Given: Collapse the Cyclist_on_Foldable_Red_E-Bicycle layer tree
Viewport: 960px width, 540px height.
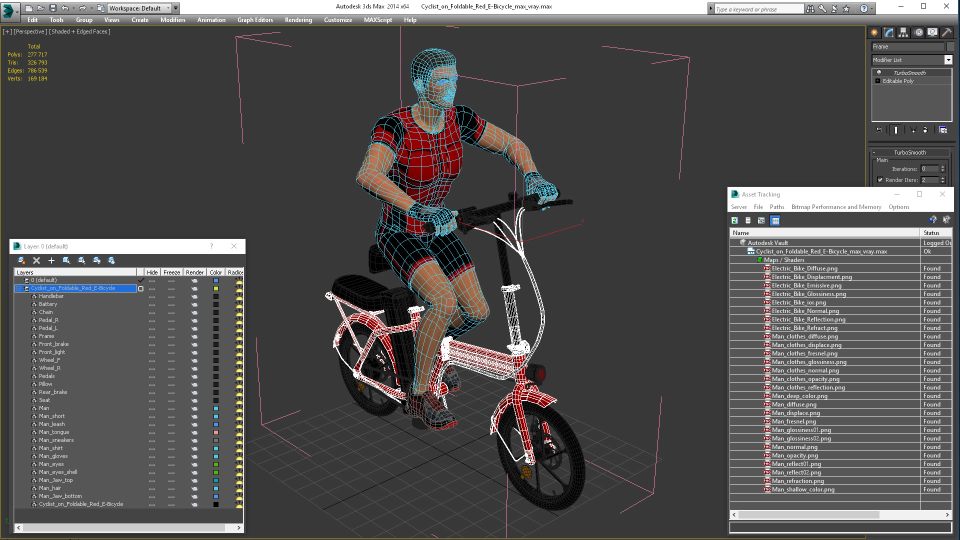Looking at the screenshot, I should pyautogui.click(x=18, y=288).
